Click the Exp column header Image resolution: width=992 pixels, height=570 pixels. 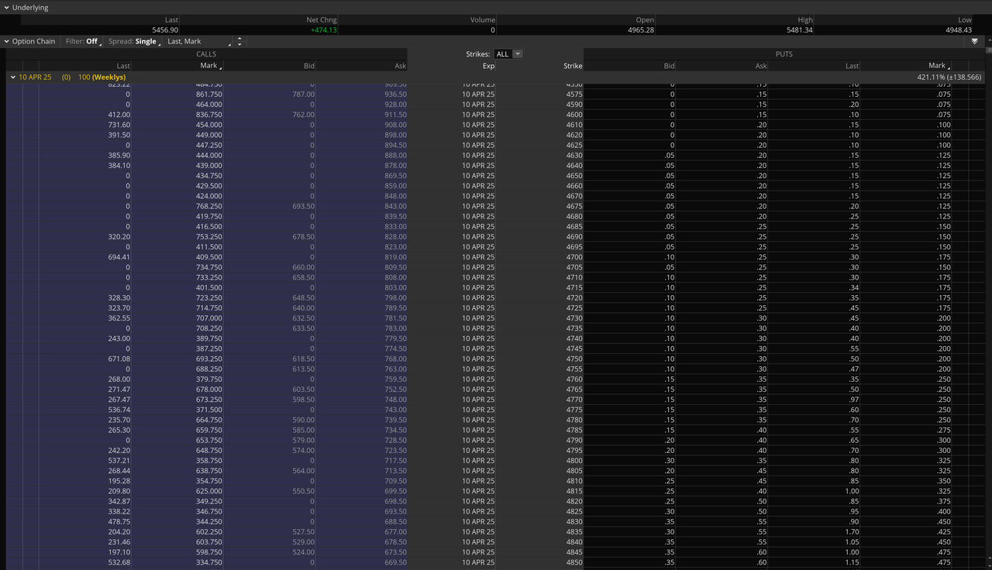pos(488,66)
